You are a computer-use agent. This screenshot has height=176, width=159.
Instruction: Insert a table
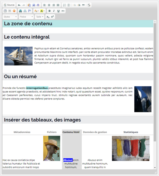[x=5, y=11]
